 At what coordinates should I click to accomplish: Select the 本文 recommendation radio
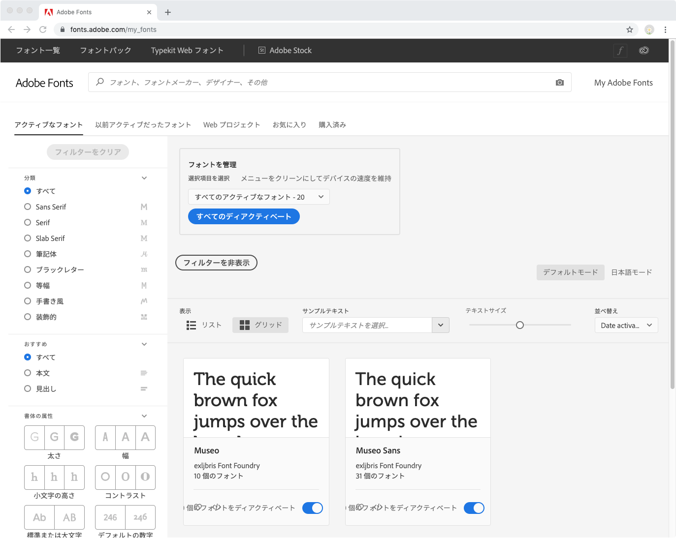click(x=28, y=373)
